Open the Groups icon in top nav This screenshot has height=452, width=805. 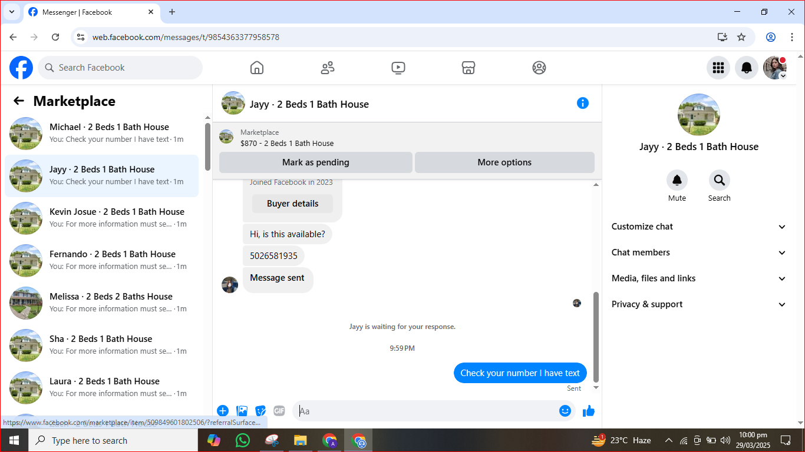tap(539, 68)
